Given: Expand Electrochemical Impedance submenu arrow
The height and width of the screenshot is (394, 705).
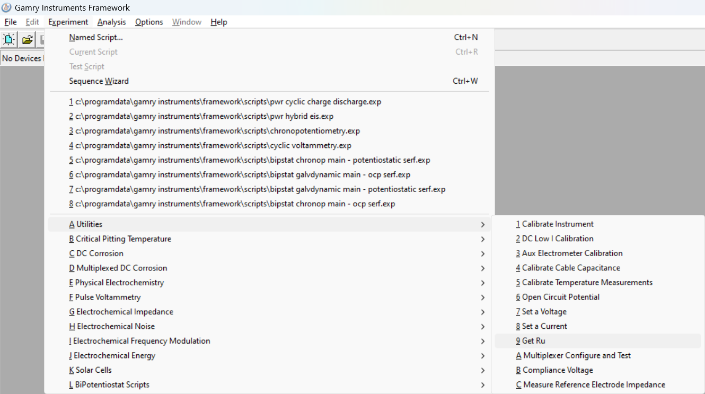Looking at the screenshot, I should coord(482,312).
